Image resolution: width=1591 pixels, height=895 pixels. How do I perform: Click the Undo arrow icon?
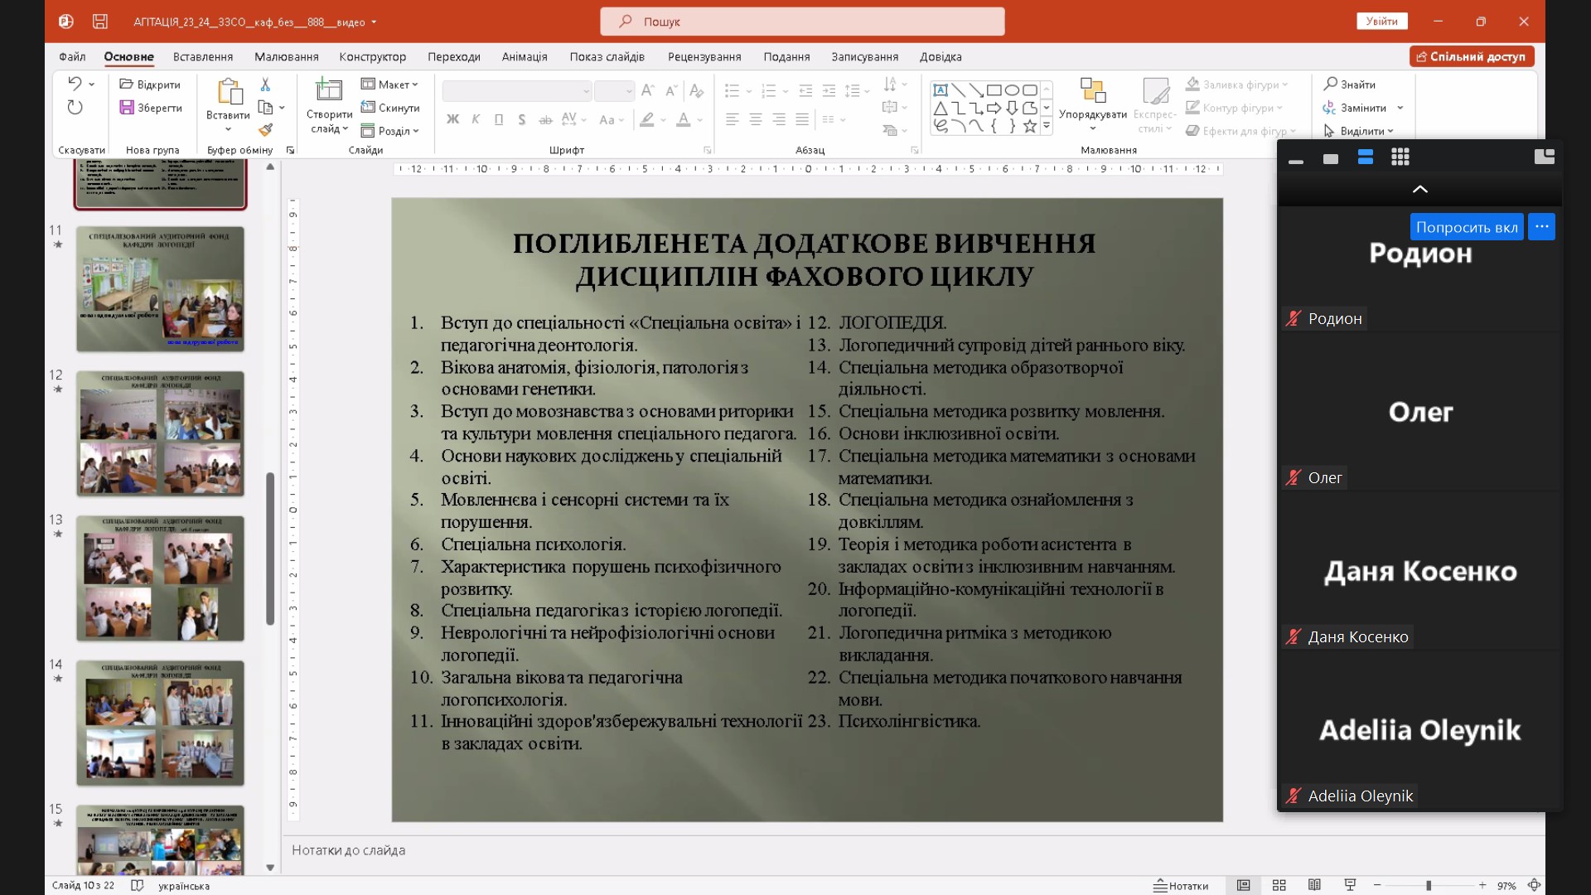tap(75, 84)
